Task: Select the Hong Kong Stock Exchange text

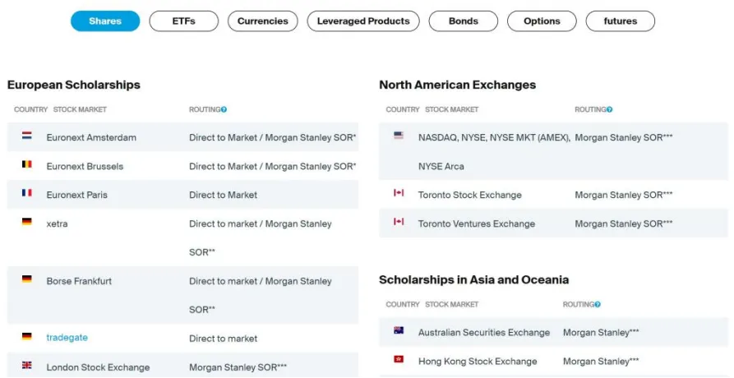Action: click(478, 362)
